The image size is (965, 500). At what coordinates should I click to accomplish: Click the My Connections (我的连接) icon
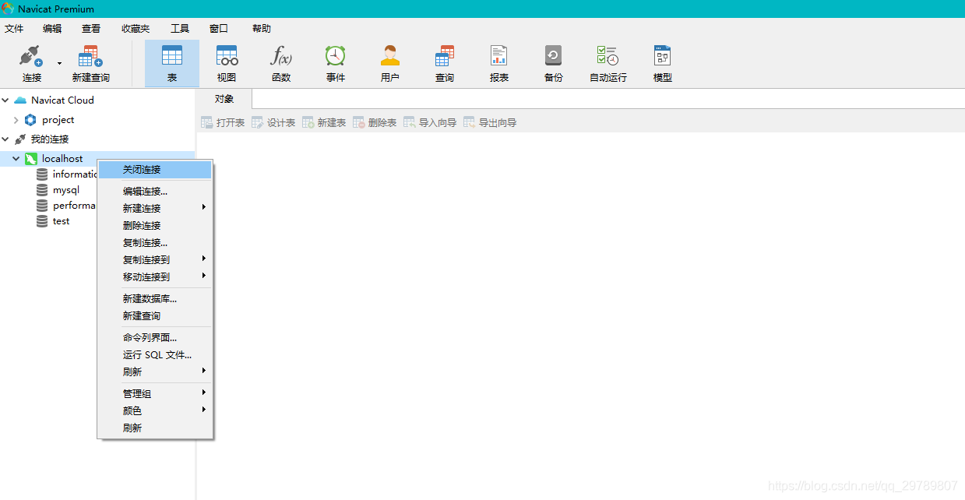[20, 139]
